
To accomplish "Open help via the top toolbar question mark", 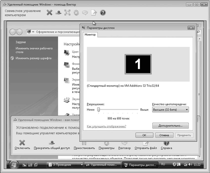I will 103,13.
